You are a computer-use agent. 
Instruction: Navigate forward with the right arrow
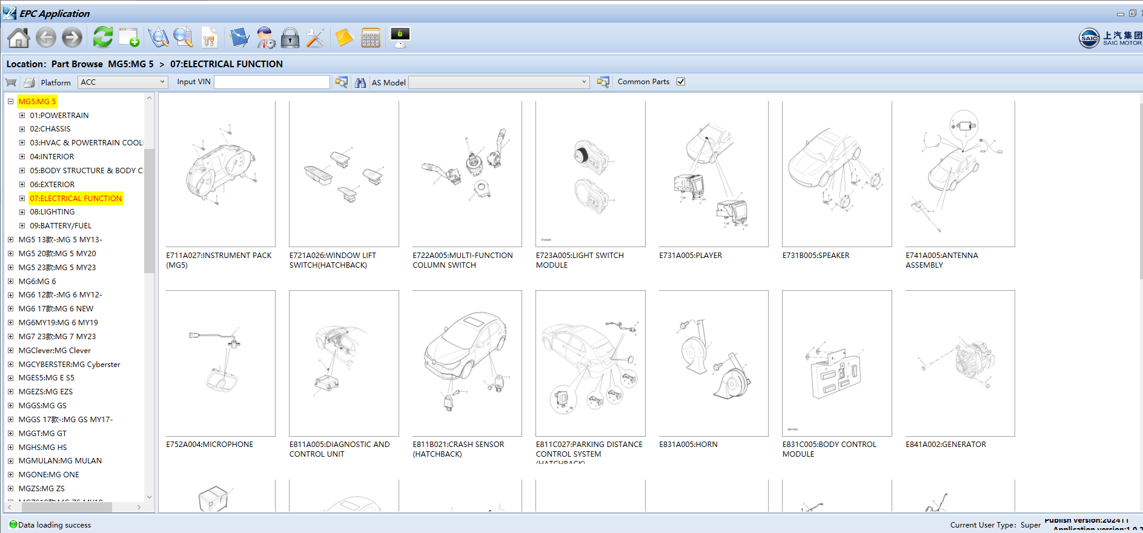click(x=72, y=38)
